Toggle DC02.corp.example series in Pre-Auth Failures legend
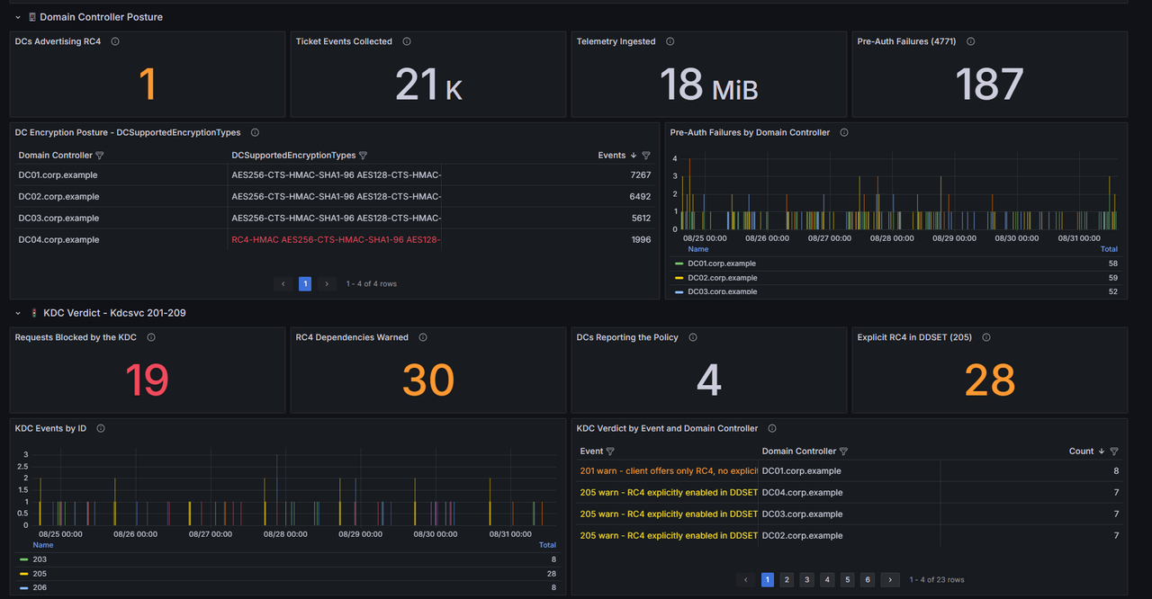The height and width of the screenshot is (599, 1152). pos(722,278)
